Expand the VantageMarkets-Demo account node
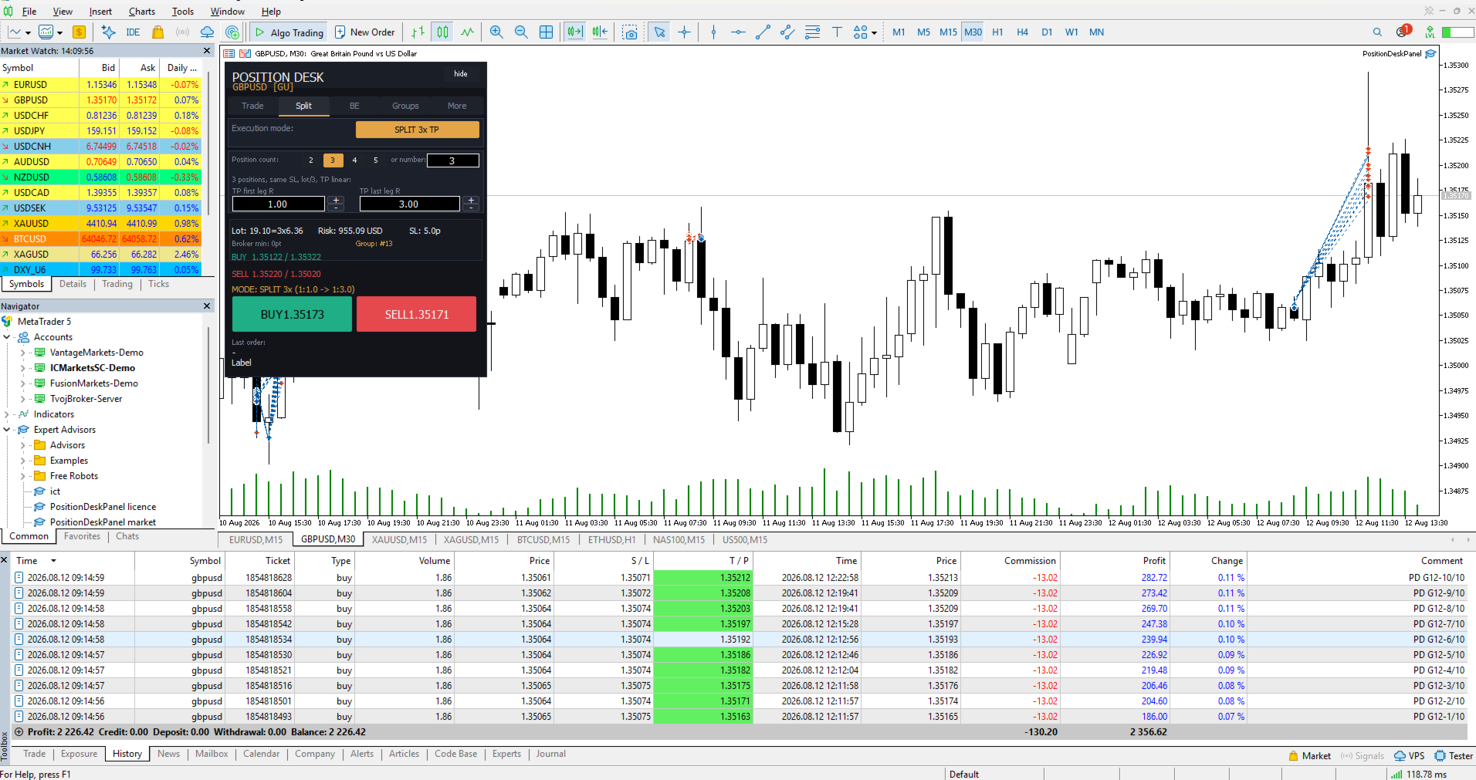The height and width of the screenshot is (780, 1476). [23, 353]
